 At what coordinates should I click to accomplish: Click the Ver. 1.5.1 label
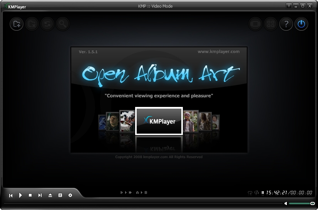88,52
